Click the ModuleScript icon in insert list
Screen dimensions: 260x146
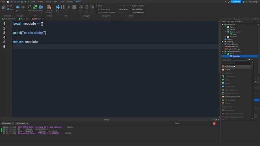coord(223,66)
